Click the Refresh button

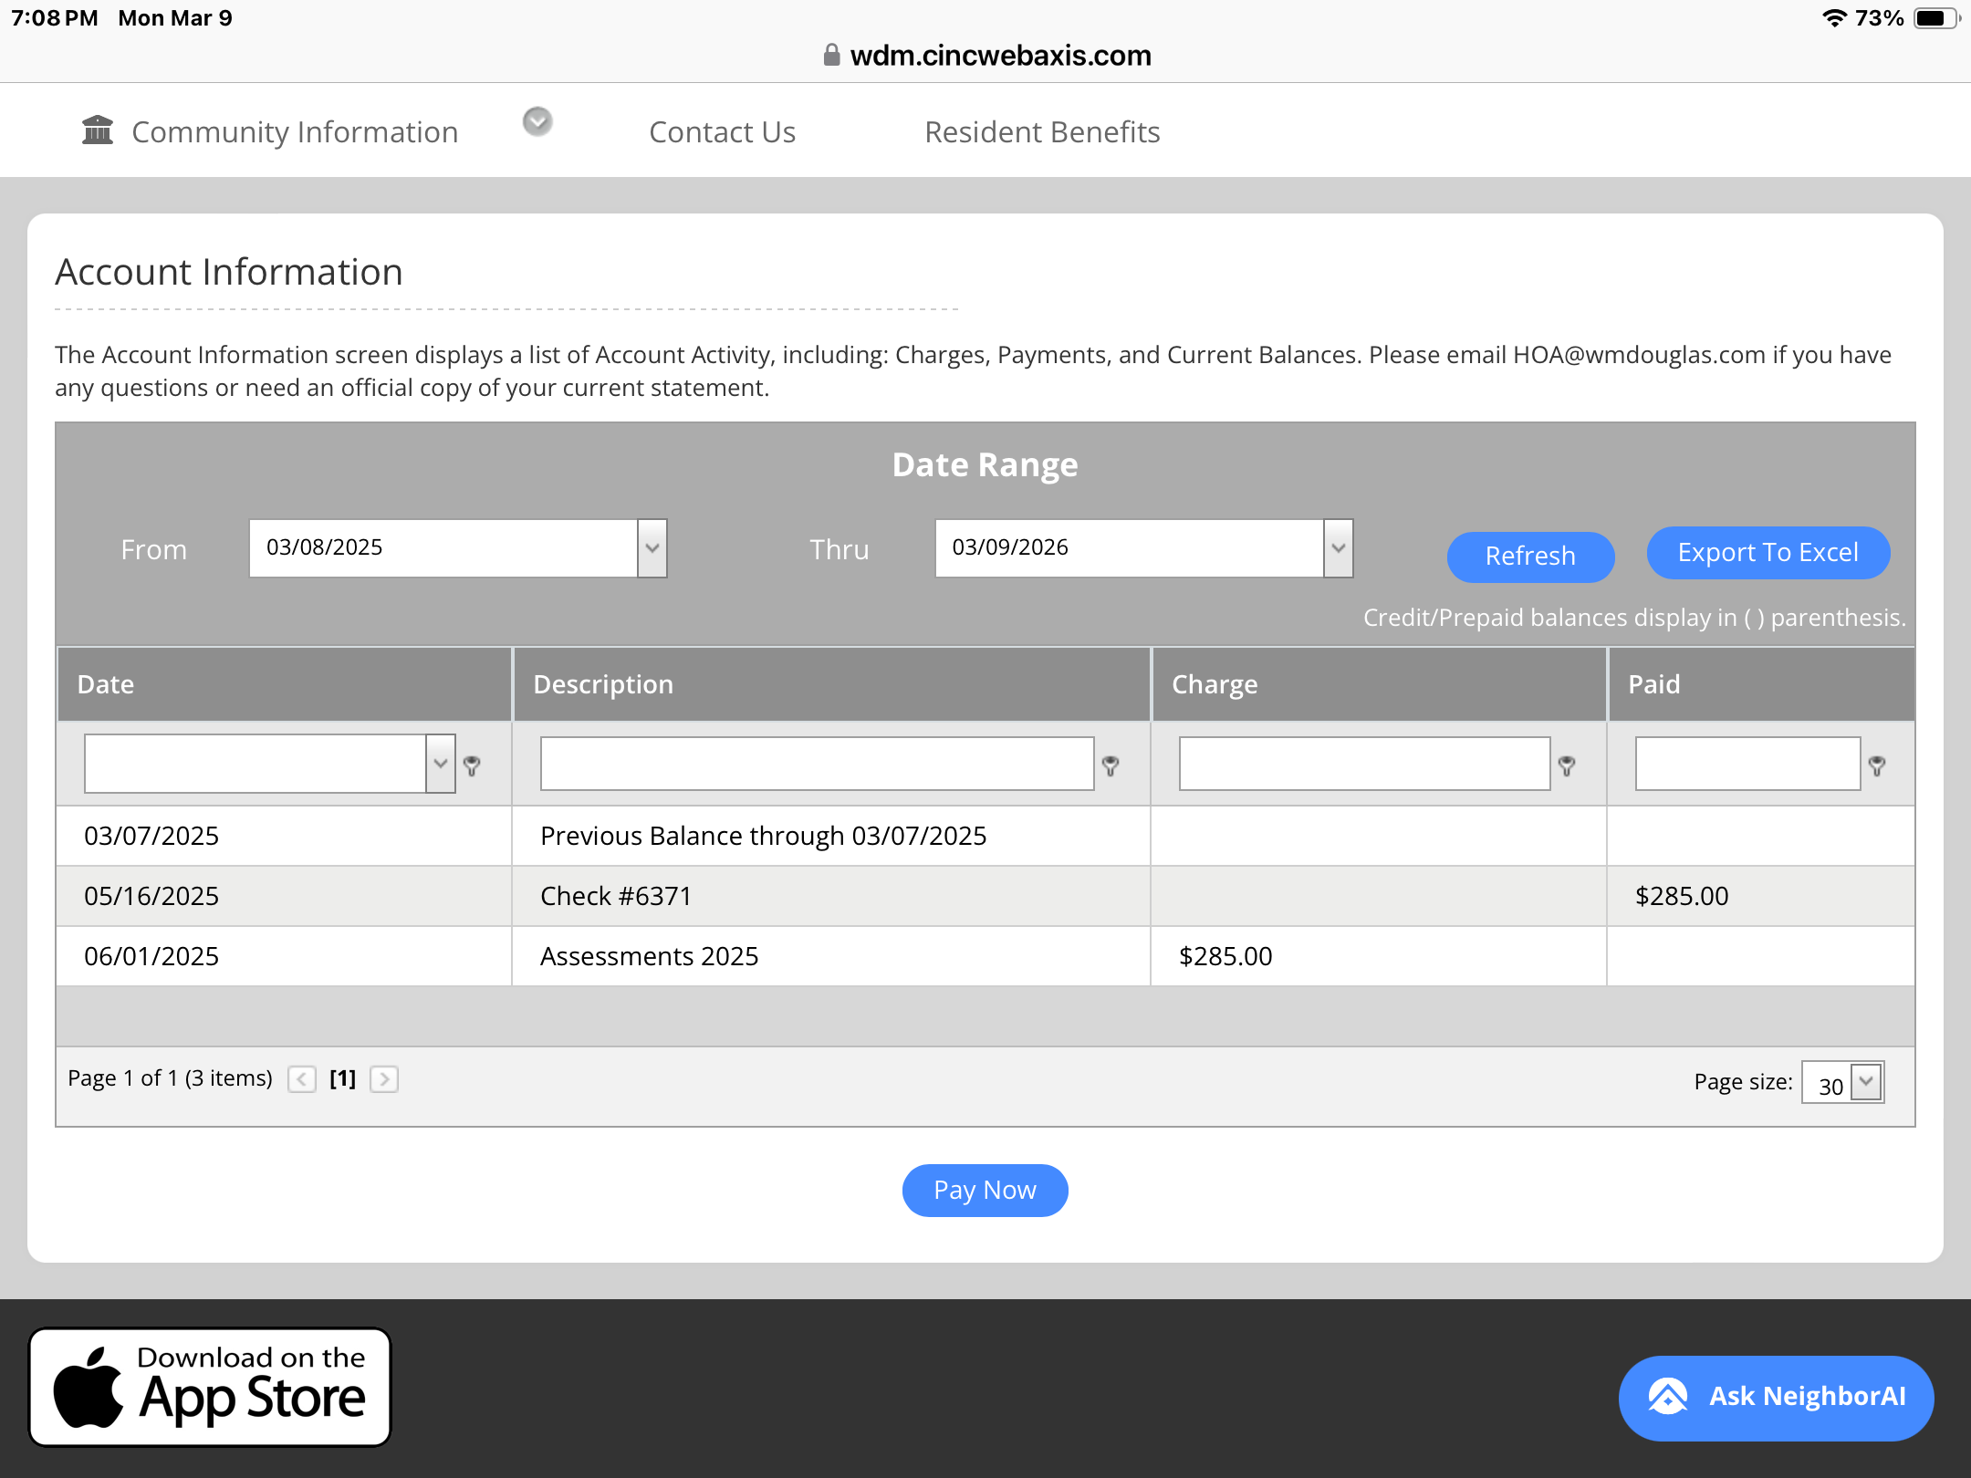1530,556
